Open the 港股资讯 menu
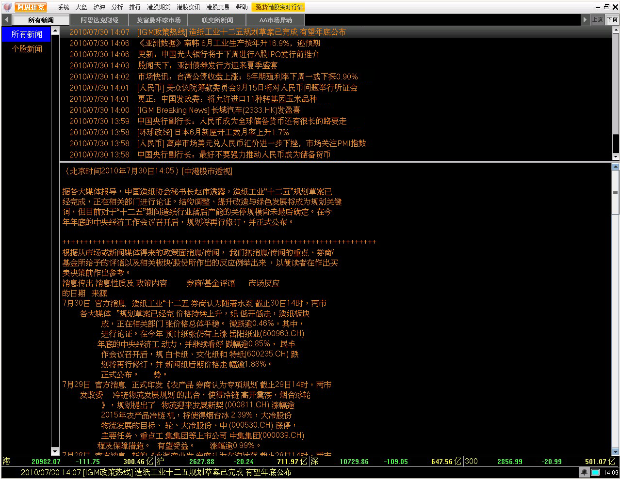Viewport: 620px width, 479px height. coord(188,7)
